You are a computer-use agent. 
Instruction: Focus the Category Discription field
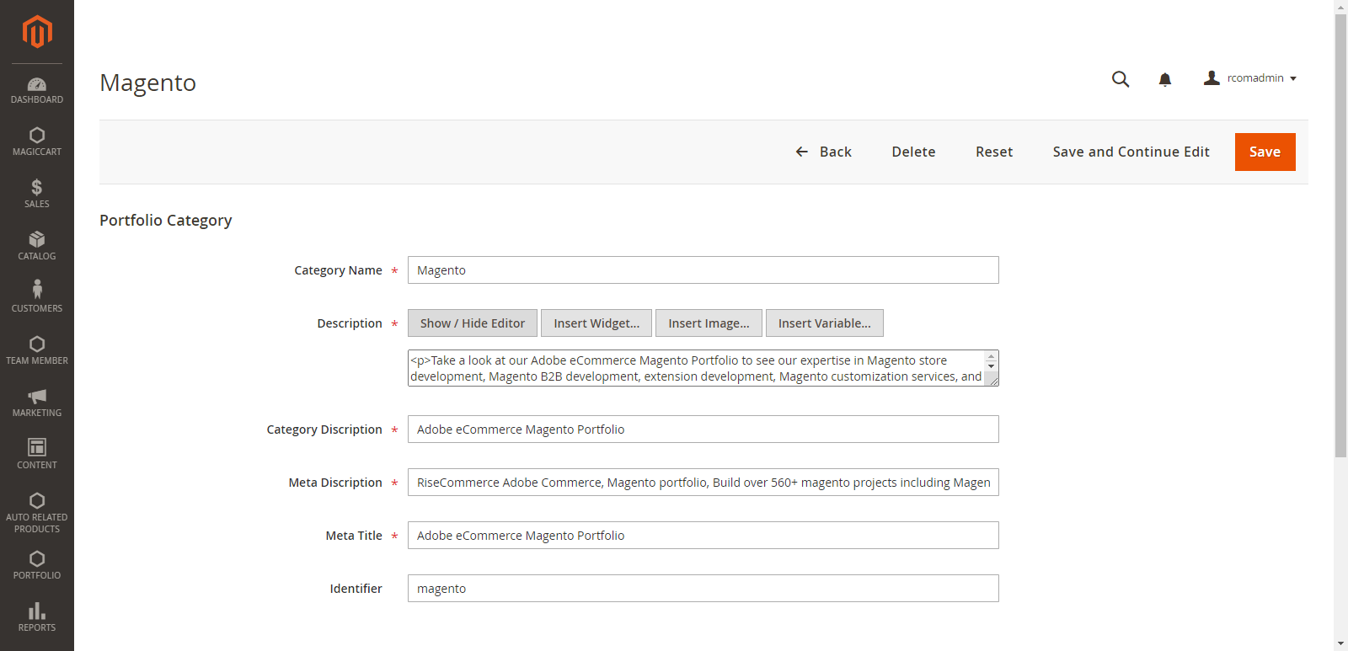point(703,430)
